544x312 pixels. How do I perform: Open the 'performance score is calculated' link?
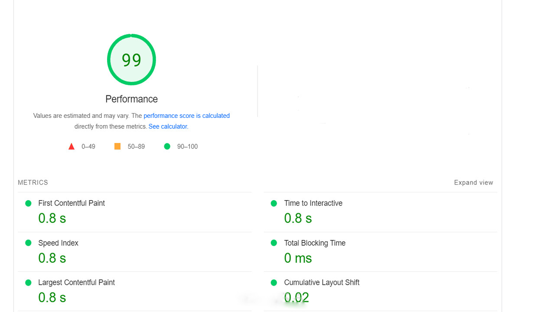pos(186,116)
